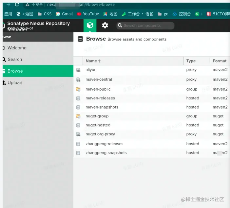Open the aliyun repository
Image resolution: width=230 pixels, height=208 pixels.
click(91, 70)
